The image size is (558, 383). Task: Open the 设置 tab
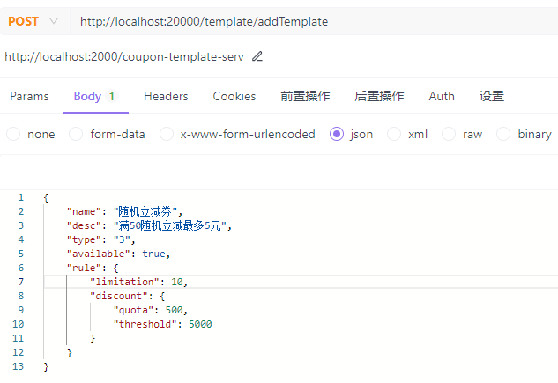492,96
